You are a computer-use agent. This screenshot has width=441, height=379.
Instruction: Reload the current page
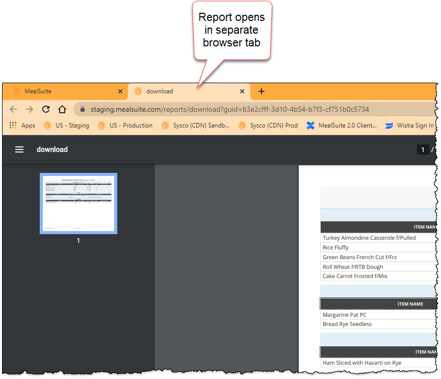click(46, 109)
